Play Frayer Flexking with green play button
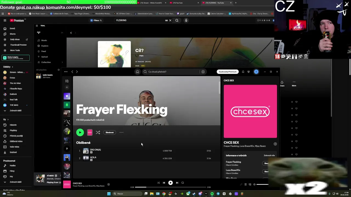Viewport: 351px width, 197px height. [x=80, y=132]
